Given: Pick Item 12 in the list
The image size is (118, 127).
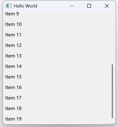Looking at the screenshot, I should 56,45.
